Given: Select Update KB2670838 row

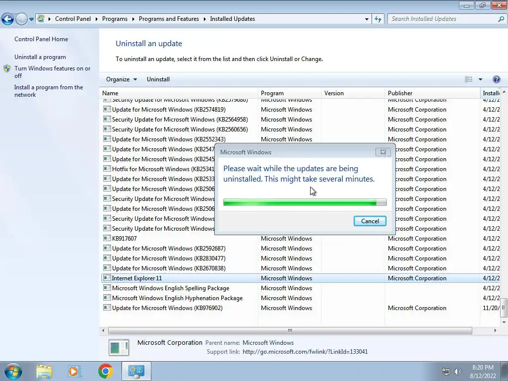Looking at the screenshot, I should coord(301,268).
